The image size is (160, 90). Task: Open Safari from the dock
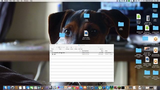9,87
